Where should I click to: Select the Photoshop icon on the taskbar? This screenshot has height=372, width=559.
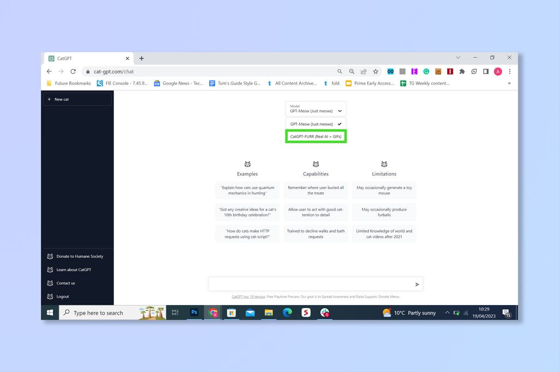(194, 313)
